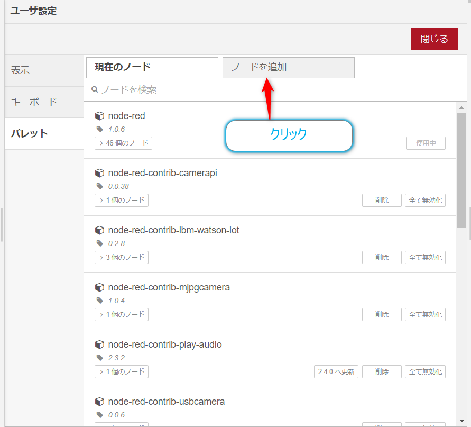Expand ibm-watson-iot 3 個のノード list
This screenshot has height=427, width=471.
click(x=122, y=257)
